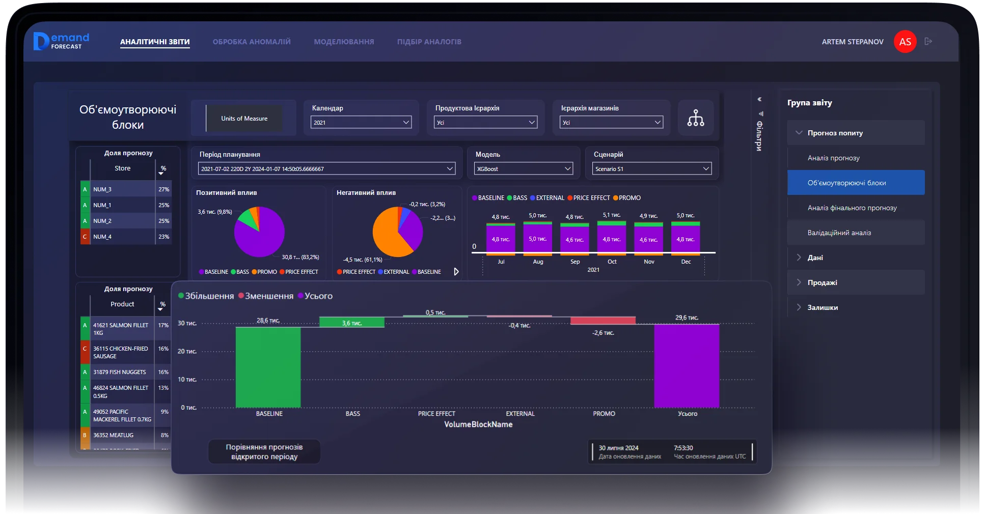This screenshot has width=985, height=514.
Task: Switch to Обробка аномалій tab
Action: click(x=252, y=42)
